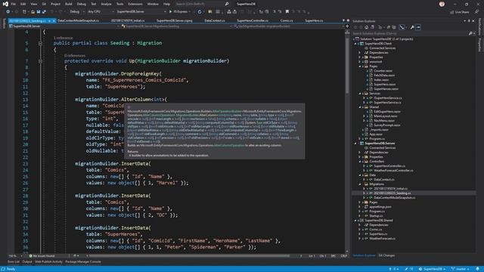
Task: Click the Save file toolbar icon
Action: [x=39, y=12]
